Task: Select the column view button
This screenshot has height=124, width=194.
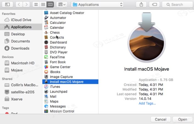Action: click(x=50, y=5)
